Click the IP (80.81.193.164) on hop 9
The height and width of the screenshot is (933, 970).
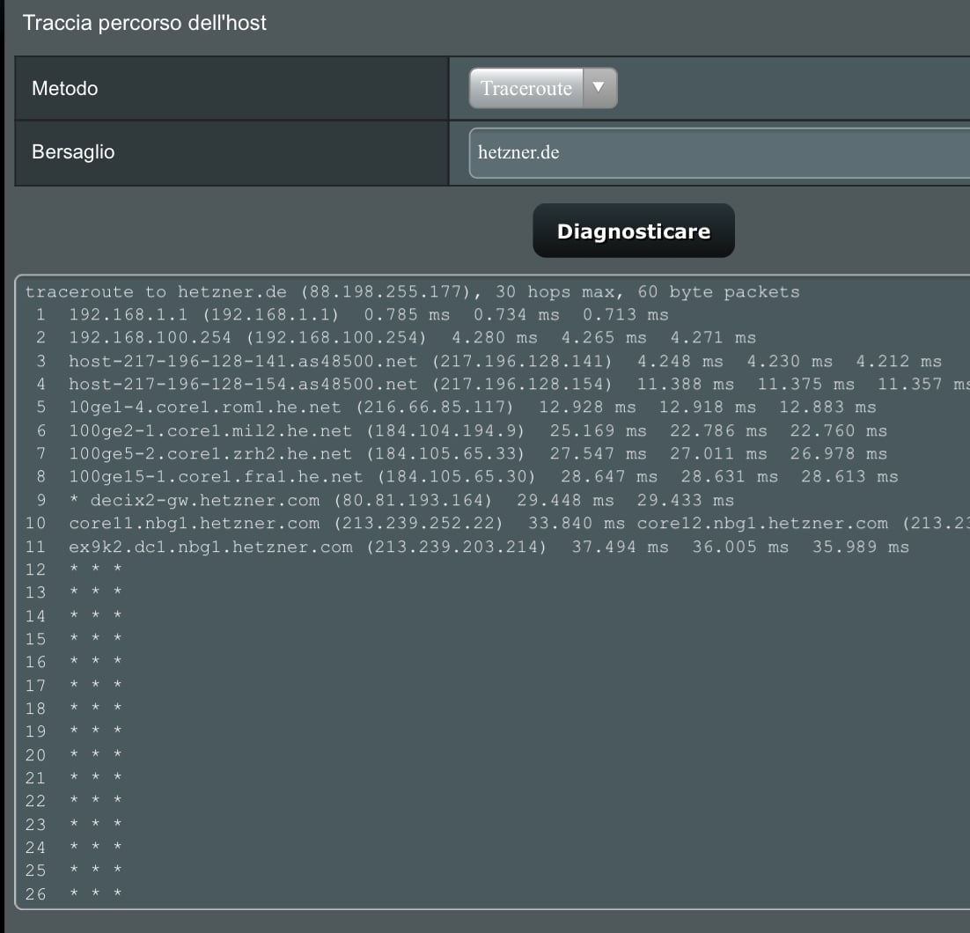[413, 500]
